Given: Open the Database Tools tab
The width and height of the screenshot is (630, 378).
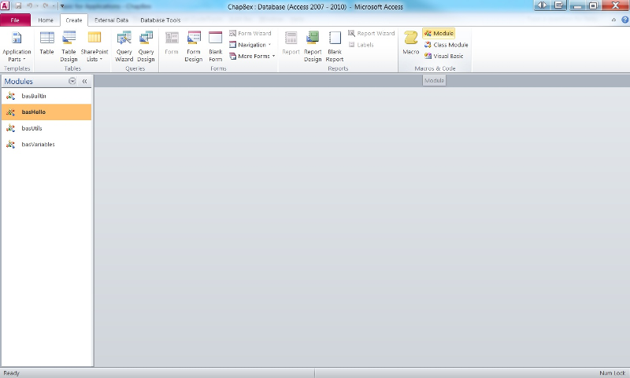Looking at the screenshot, I should point(161,20).
